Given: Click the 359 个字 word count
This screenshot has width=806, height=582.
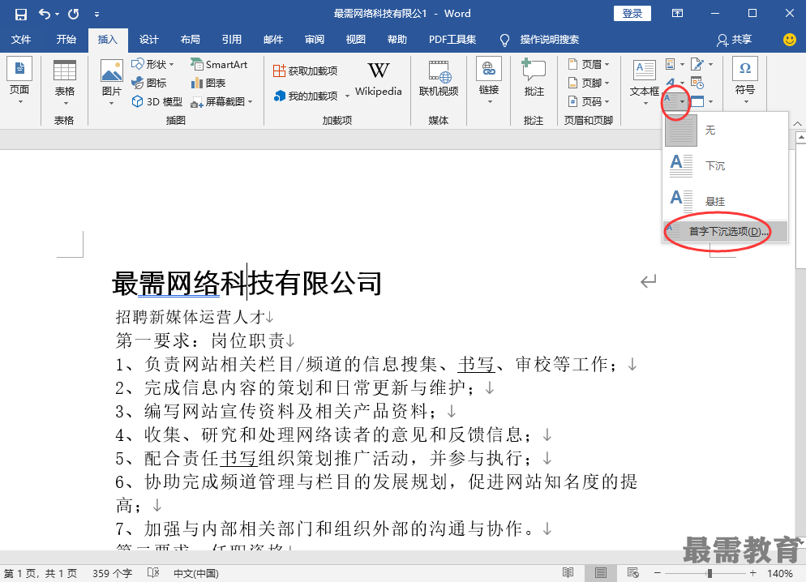Looking at the screenshot, I should tap(112, 573).
